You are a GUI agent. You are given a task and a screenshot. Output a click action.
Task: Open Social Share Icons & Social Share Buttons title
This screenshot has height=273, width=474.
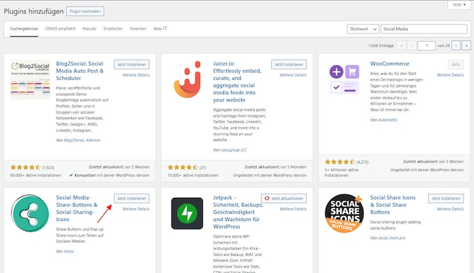393,205
